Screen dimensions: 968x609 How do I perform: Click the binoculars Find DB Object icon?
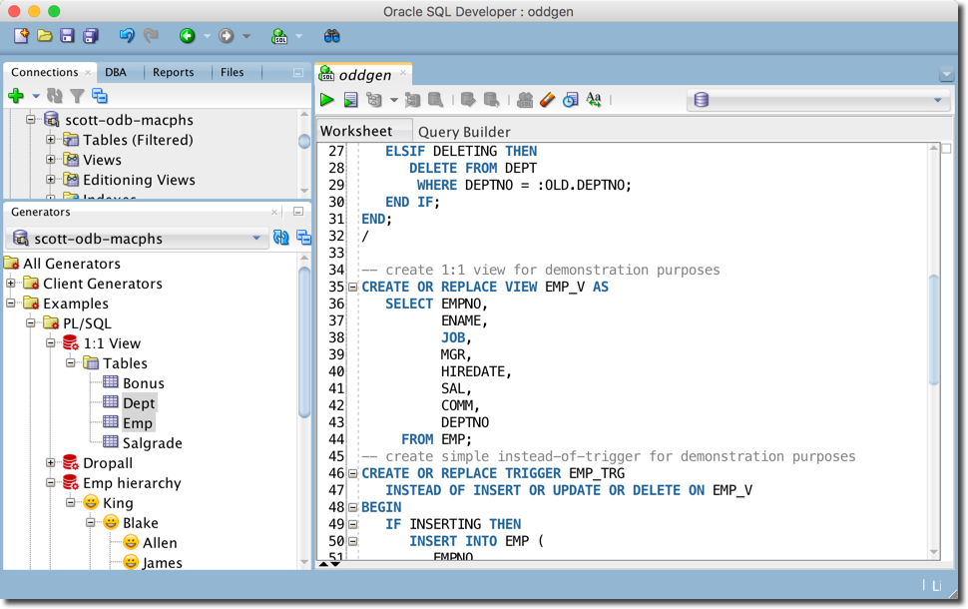[332, 36]
